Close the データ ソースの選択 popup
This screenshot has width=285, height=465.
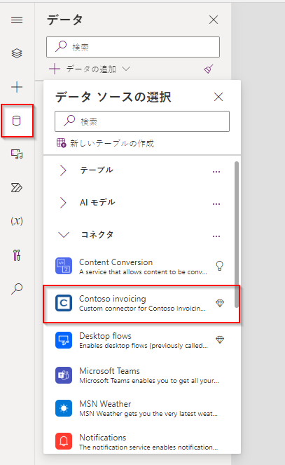218,97
